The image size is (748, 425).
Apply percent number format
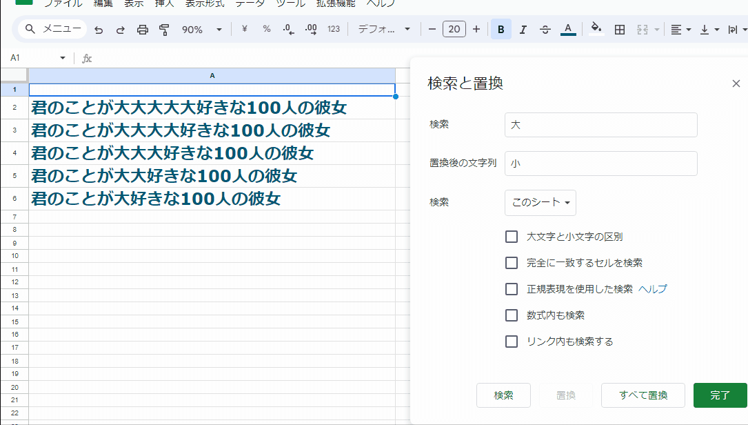tap(267, 29)
